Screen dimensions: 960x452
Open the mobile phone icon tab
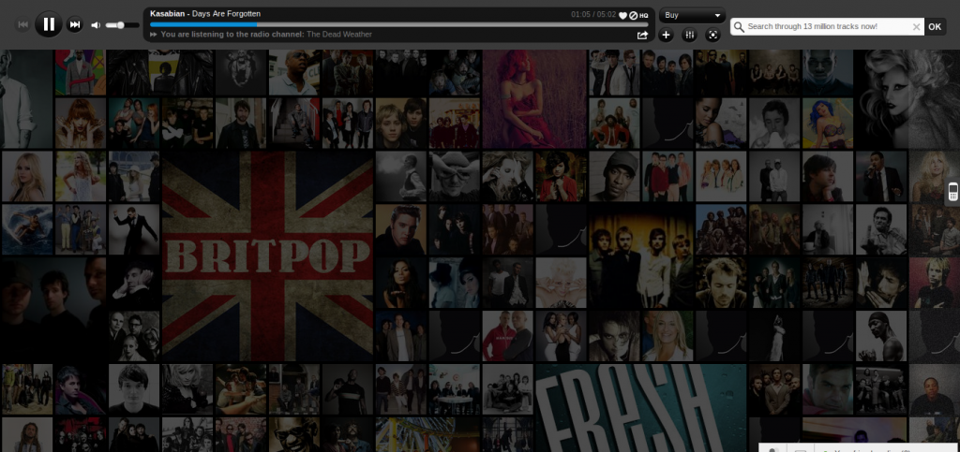pos(952,191)
